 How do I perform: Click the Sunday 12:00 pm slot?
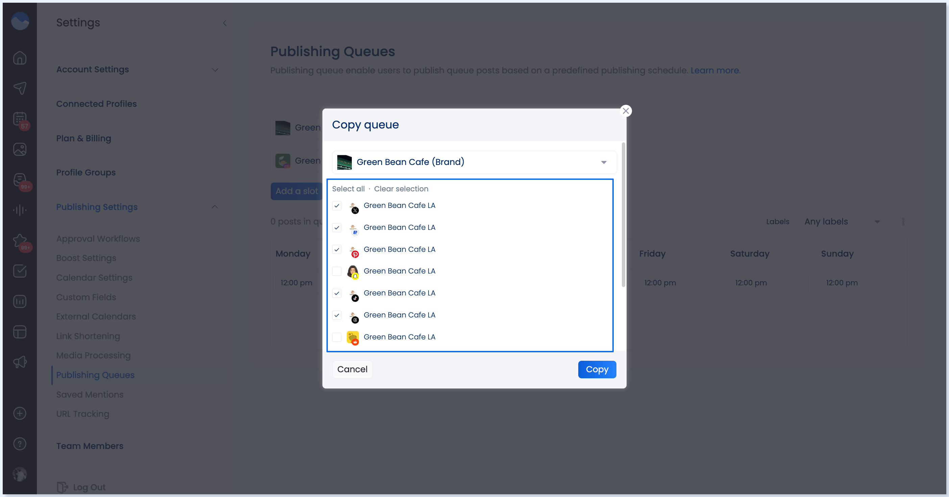861,283
